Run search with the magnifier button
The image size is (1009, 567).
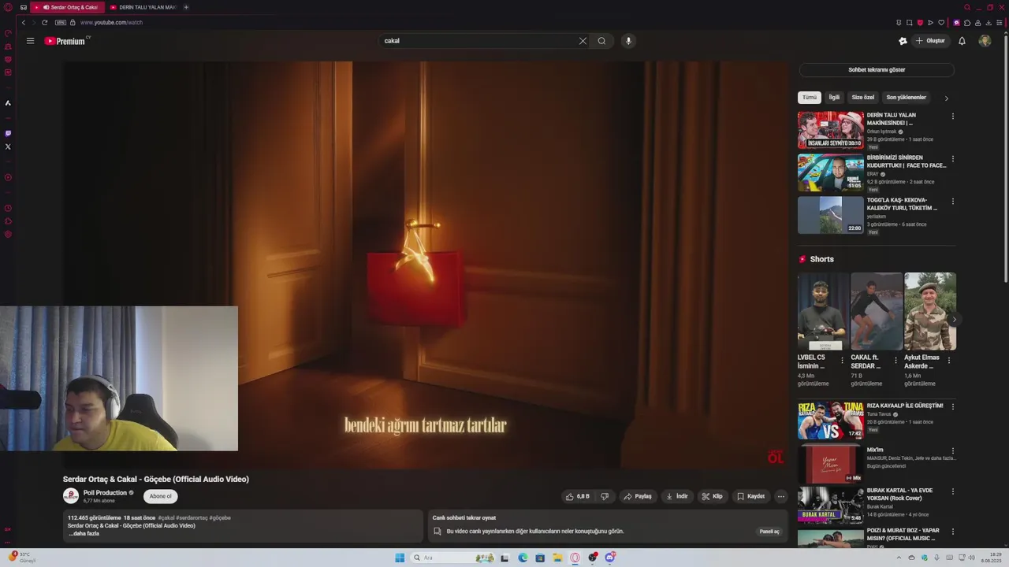click(601, 41)
